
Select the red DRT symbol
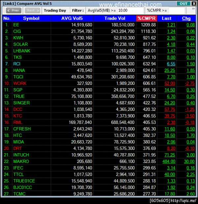tap(17, 149)
